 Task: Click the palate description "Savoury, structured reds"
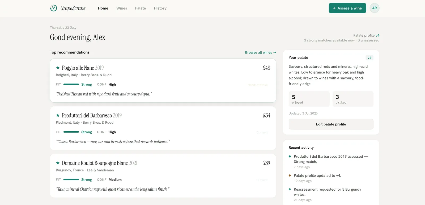(328, 75)
